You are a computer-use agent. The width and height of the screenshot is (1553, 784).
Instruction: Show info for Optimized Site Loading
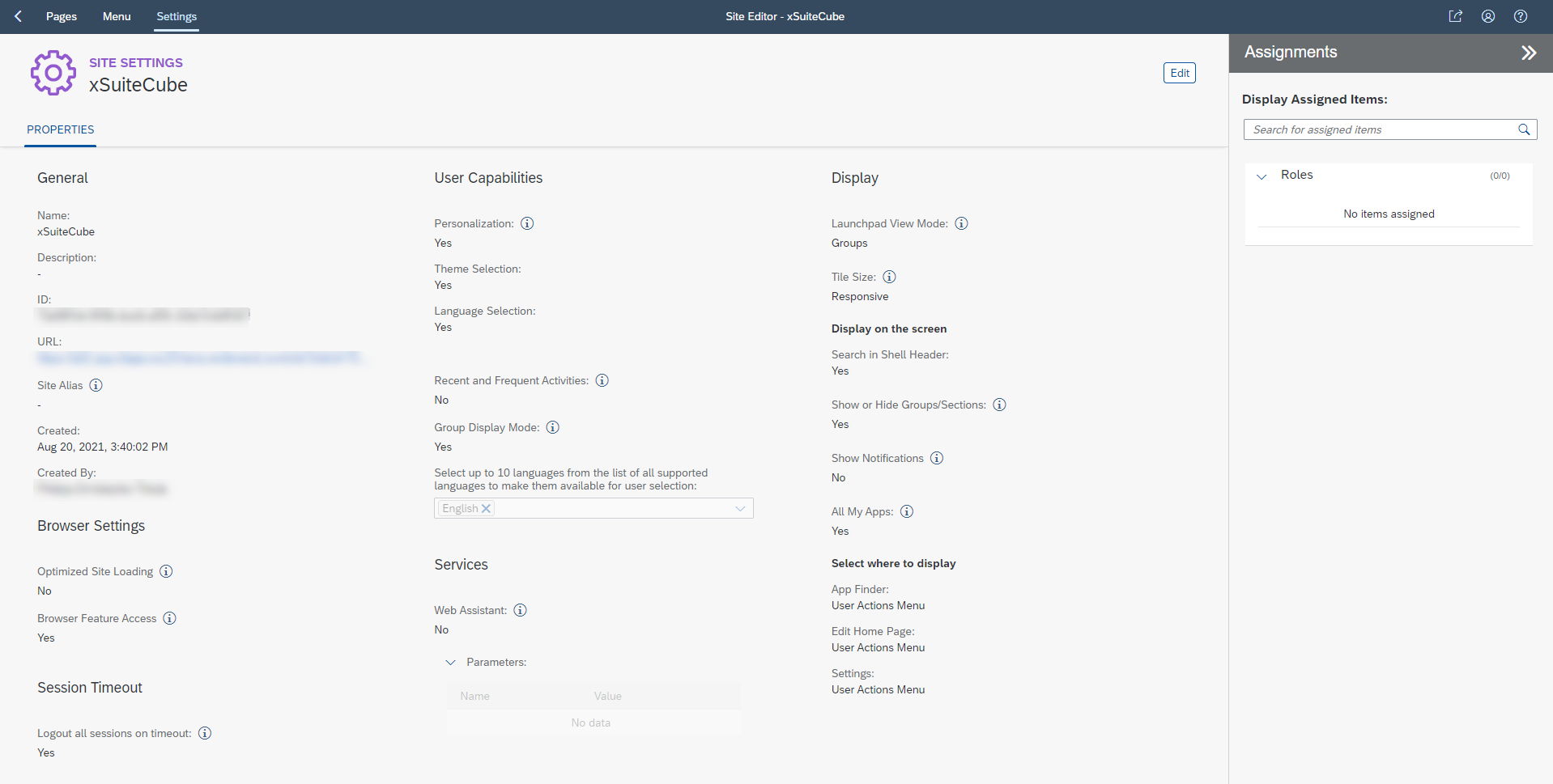(x=166, y=571)
